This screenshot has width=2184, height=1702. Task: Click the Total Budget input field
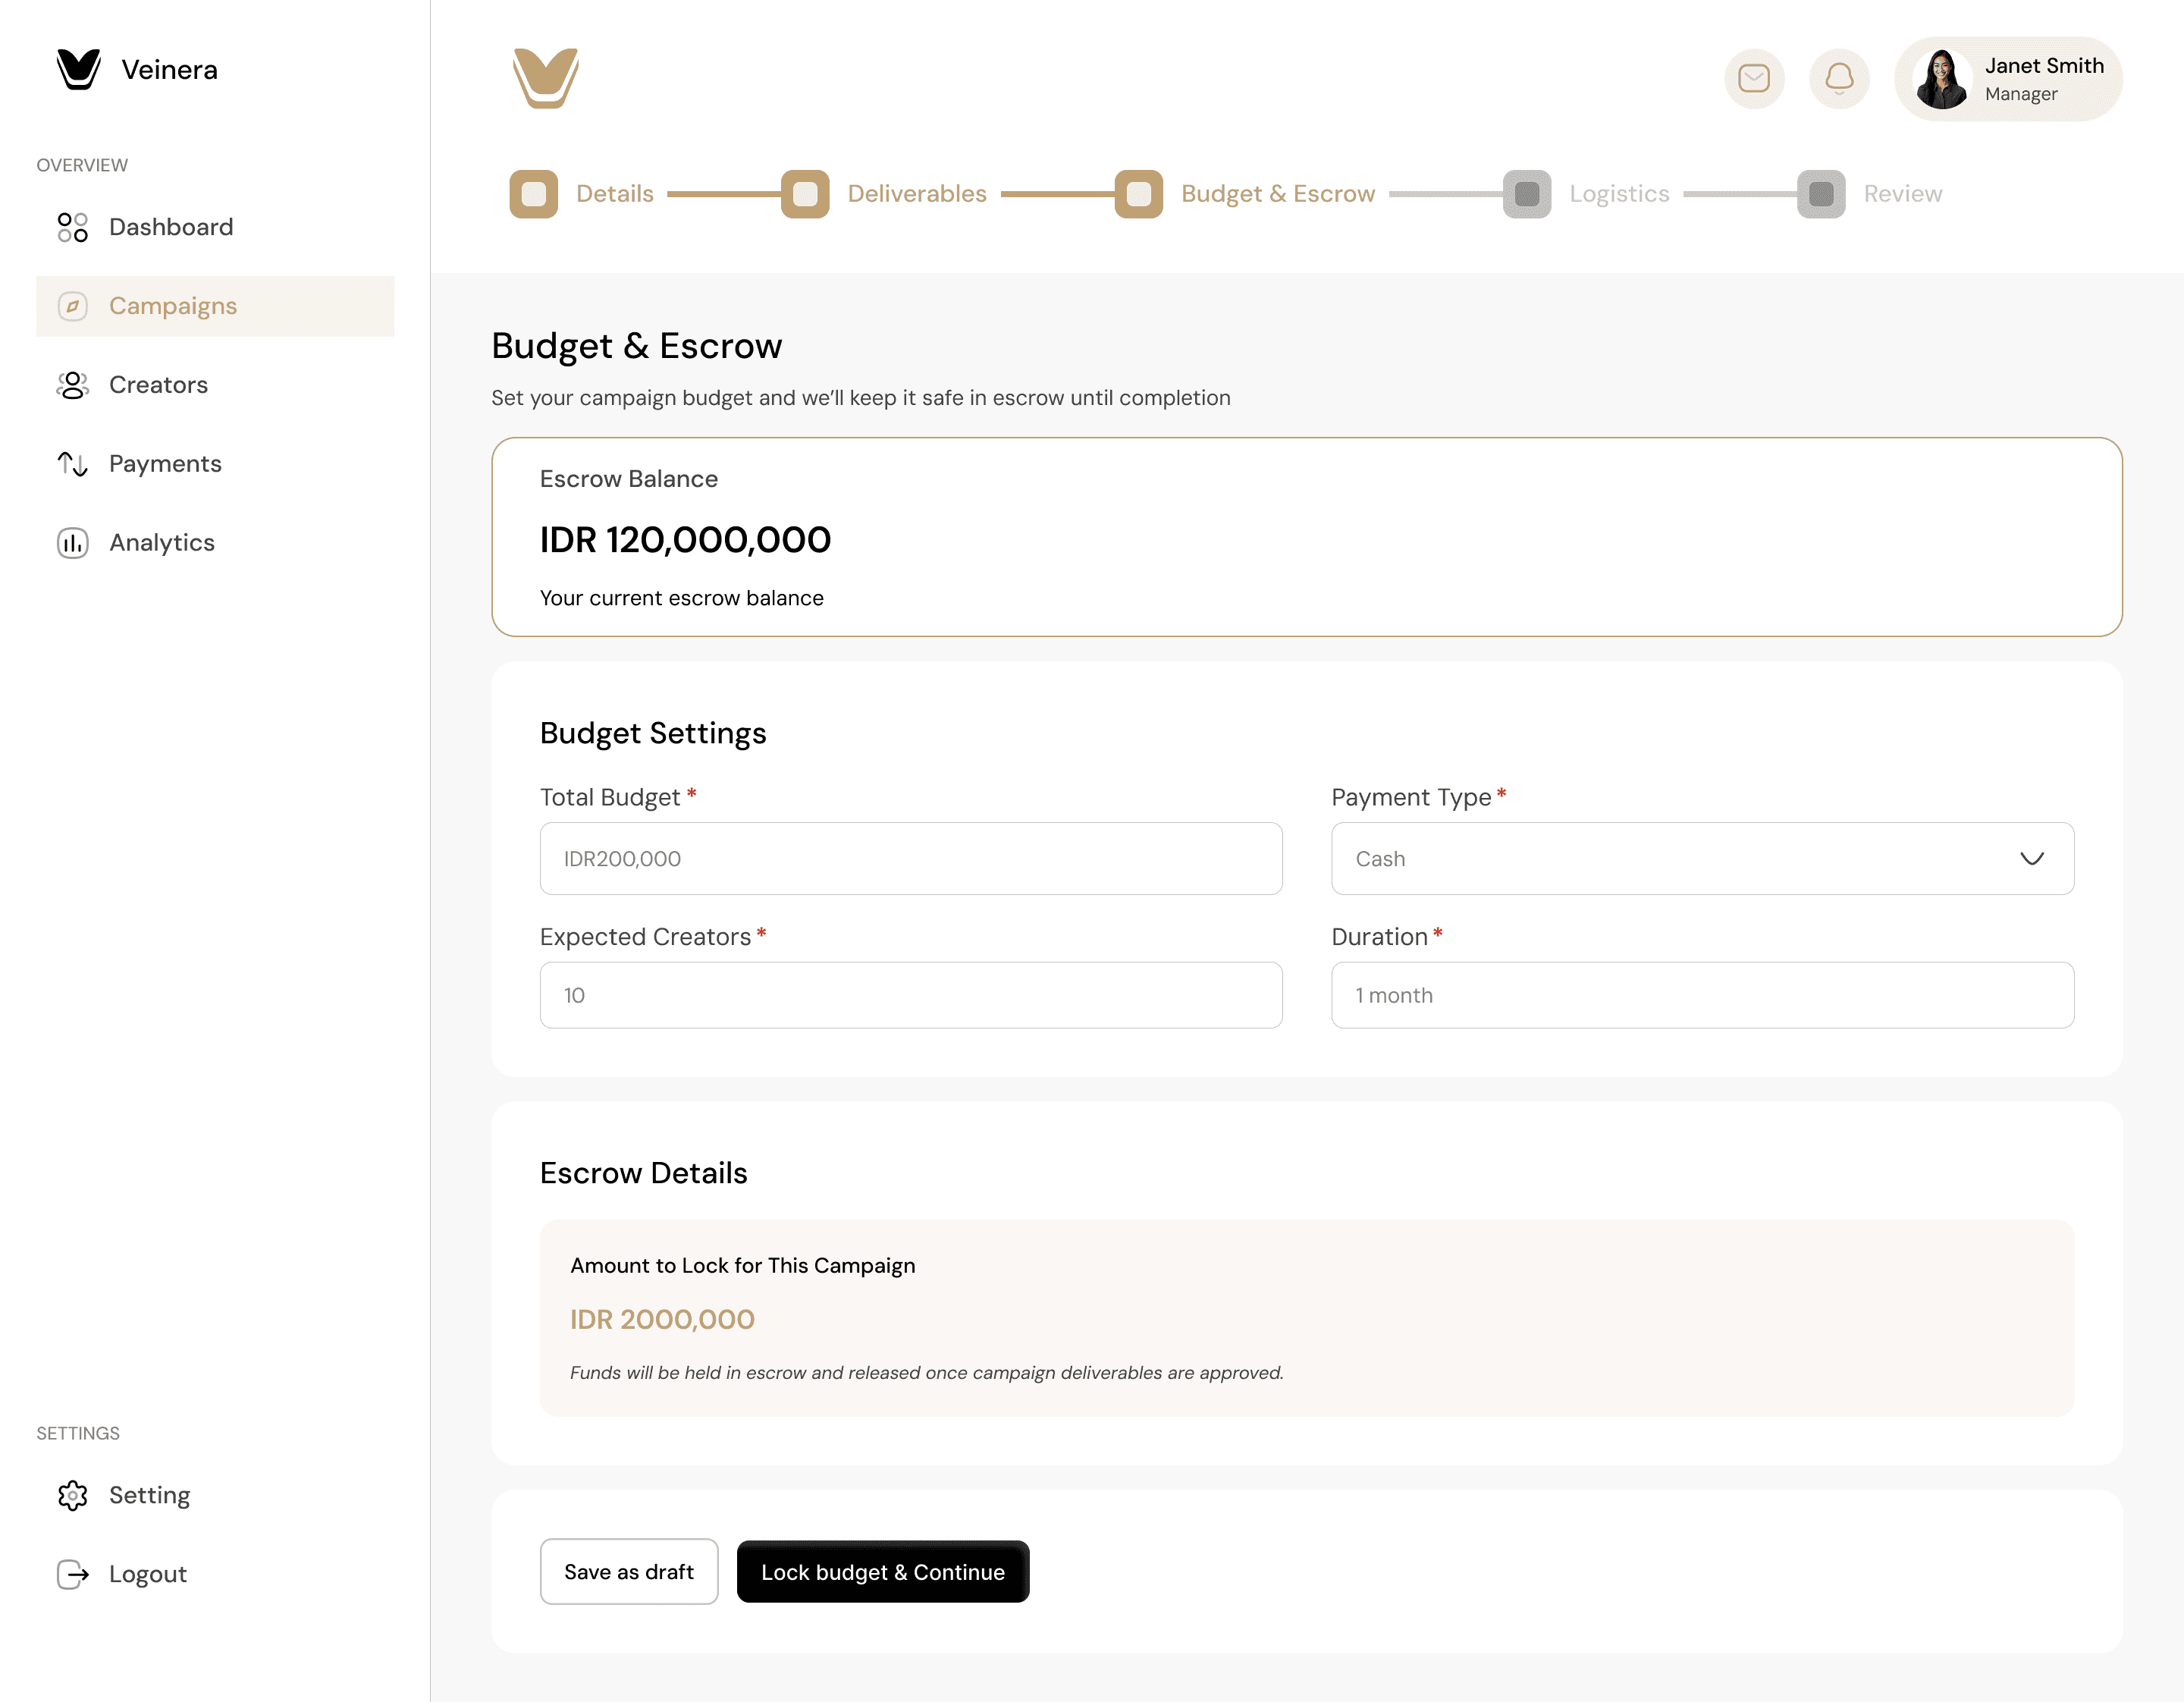pyautogui.click(x=910, y=859)
